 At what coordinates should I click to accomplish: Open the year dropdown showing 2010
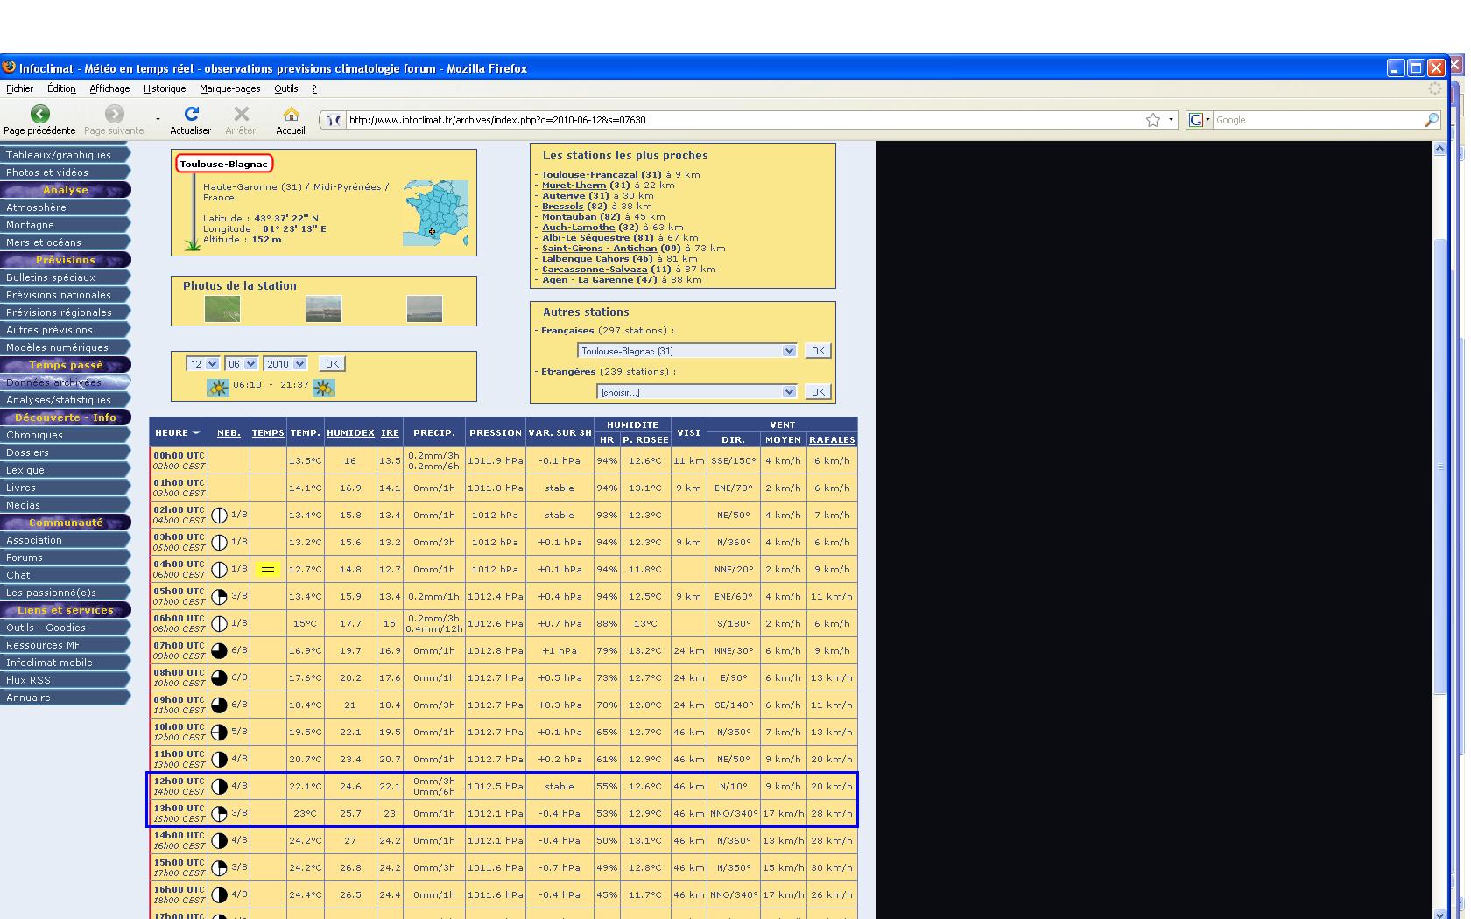coord(286,364)
